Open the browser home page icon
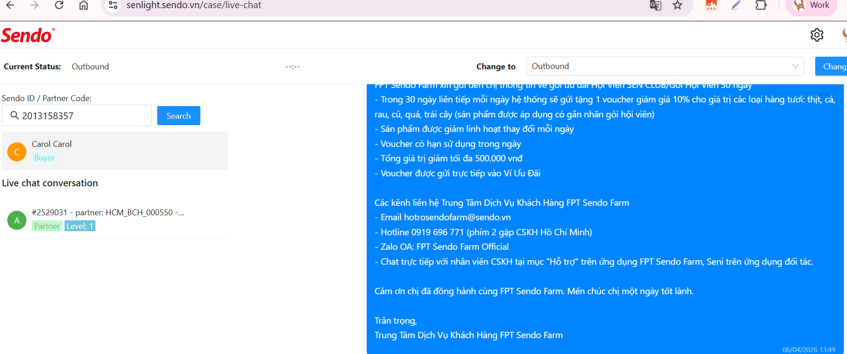 [x=84, y=5]
